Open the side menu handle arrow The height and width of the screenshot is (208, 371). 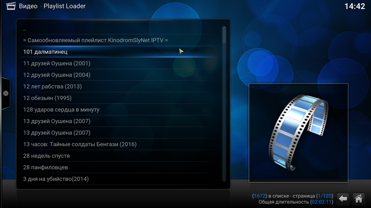pos(6,93)
